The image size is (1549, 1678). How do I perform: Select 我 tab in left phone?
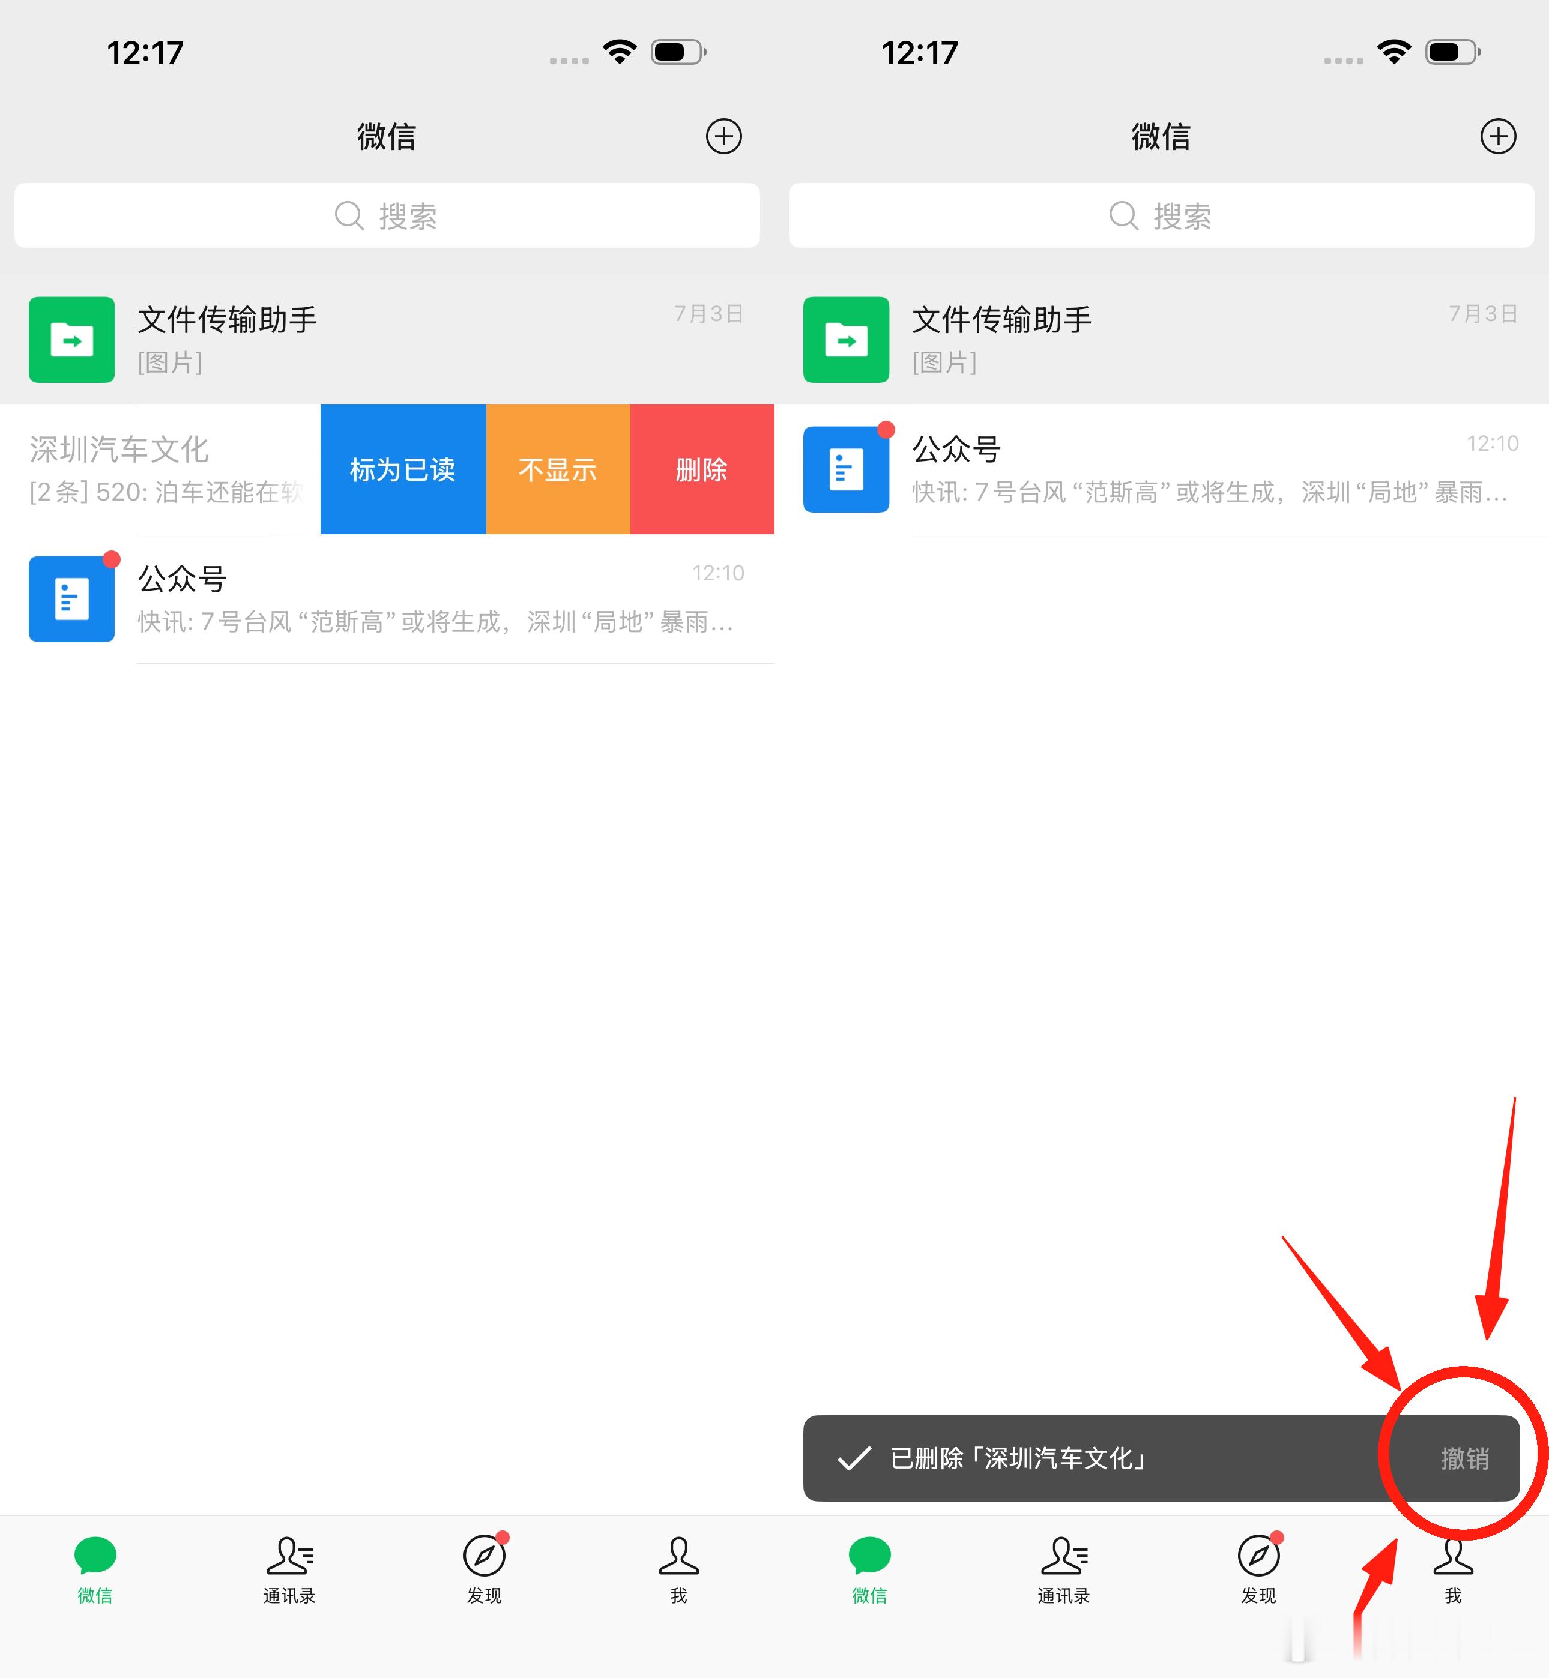coord(678,1570)
